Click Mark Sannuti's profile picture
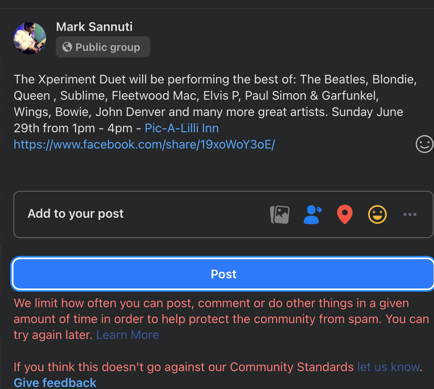The image size is (434, 389). pyautogui.click(x=30, y=38)
